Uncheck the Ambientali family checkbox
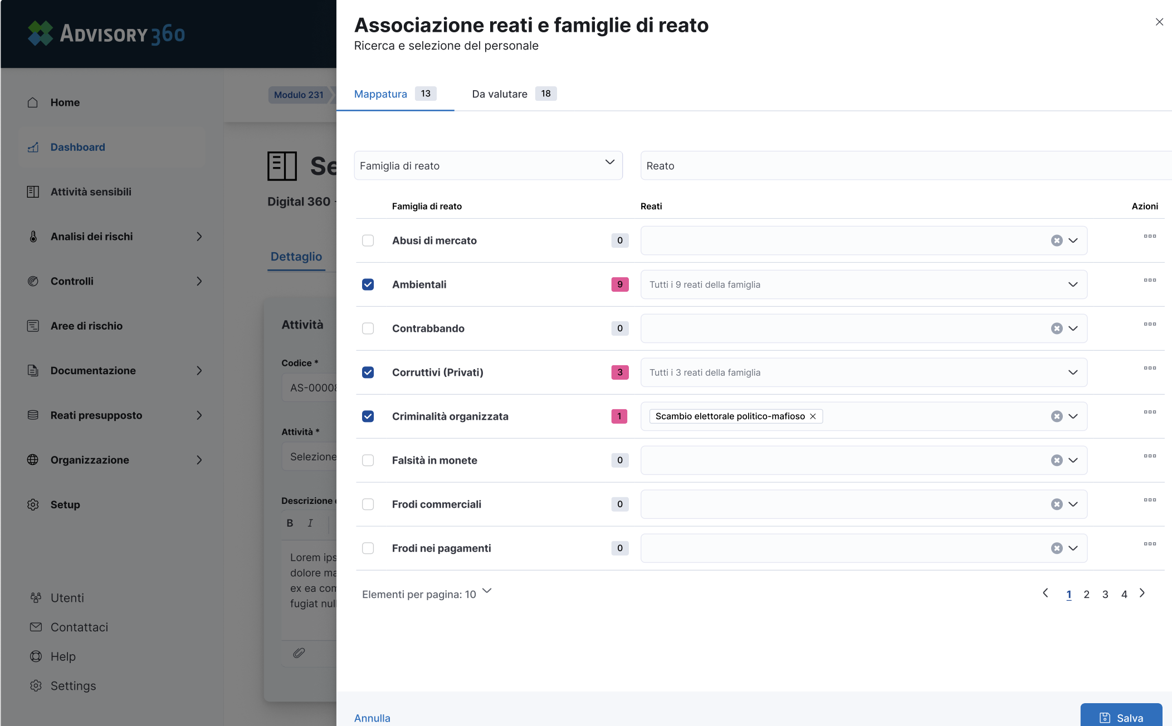 [x=368, y=284]
